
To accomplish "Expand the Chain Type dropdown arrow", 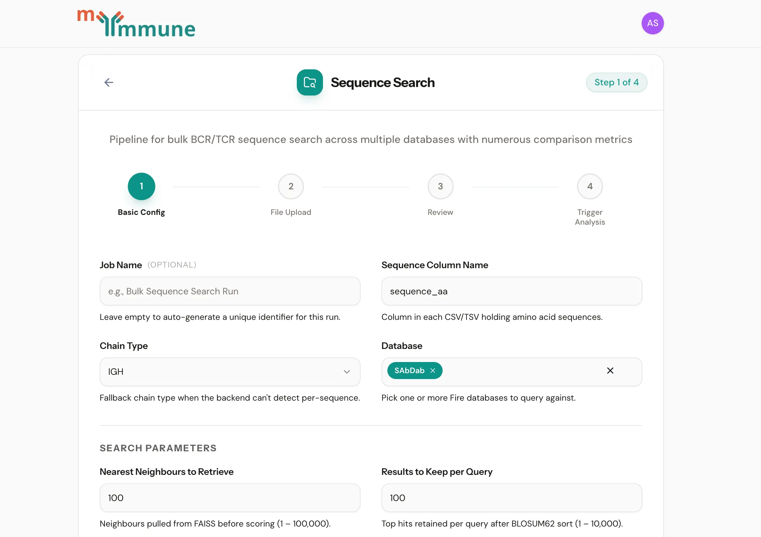I will 347,372.
